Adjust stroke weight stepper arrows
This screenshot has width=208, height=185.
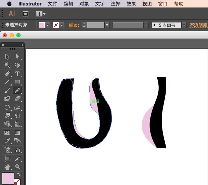[84, 25]
